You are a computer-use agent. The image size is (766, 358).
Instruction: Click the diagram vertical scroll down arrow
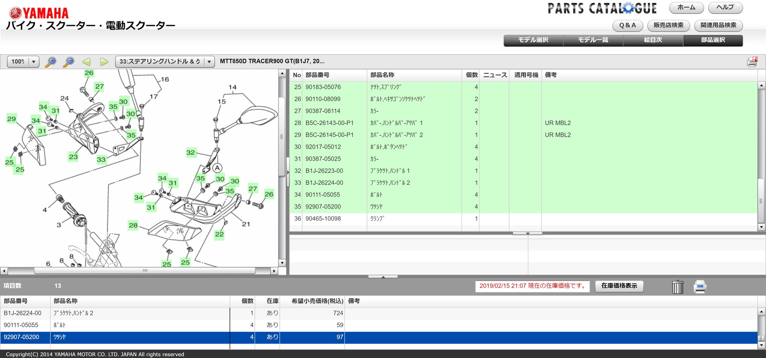pos(282,263)
